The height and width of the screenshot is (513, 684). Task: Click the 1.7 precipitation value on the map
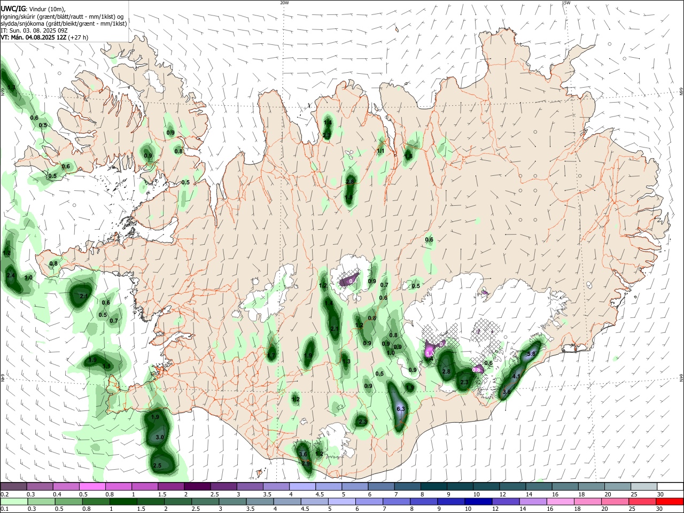pyautogui.click(x=271, y=355)
